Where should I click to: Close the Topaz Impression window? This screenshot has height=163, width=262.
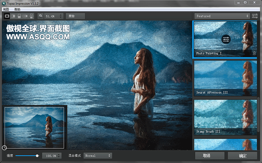tap(254, 3)
